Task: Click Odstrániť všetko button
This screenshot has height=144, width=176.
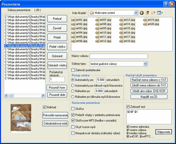Action: tap(57, 65)
